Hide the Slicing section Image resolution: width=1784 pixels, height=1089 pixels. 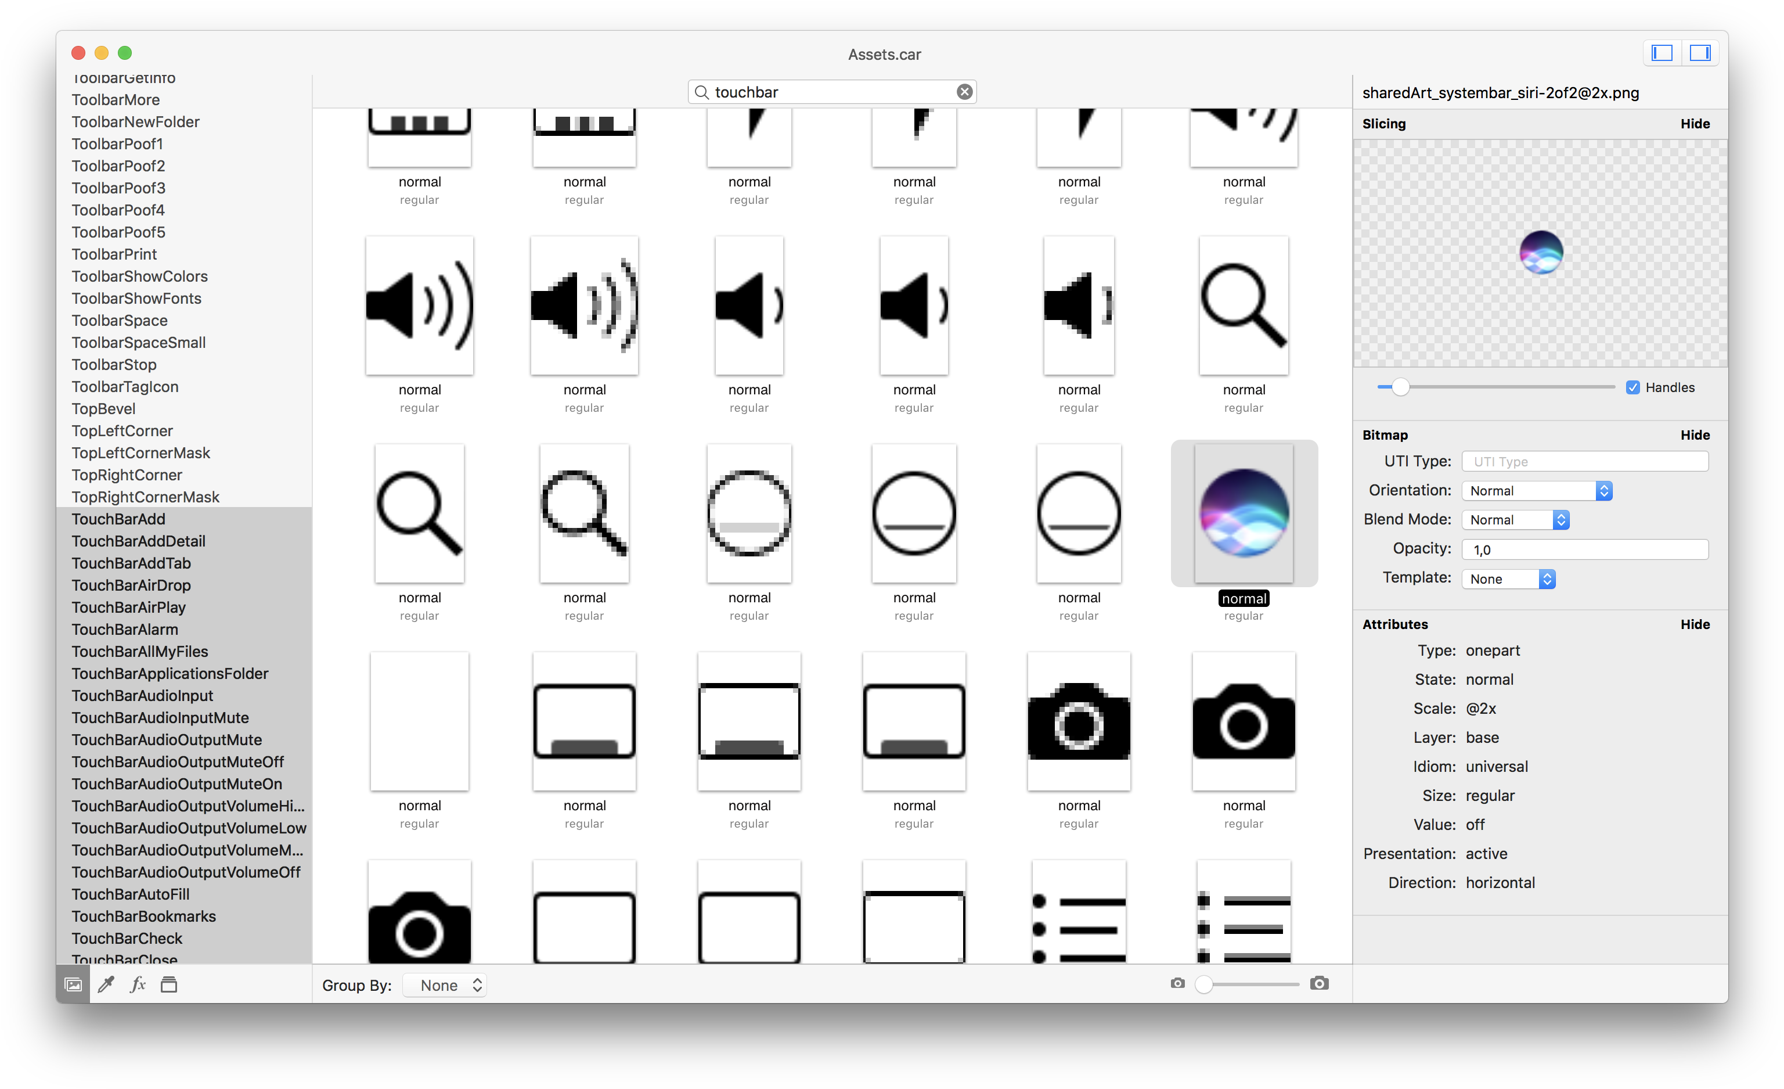[x=1694, y=124]
